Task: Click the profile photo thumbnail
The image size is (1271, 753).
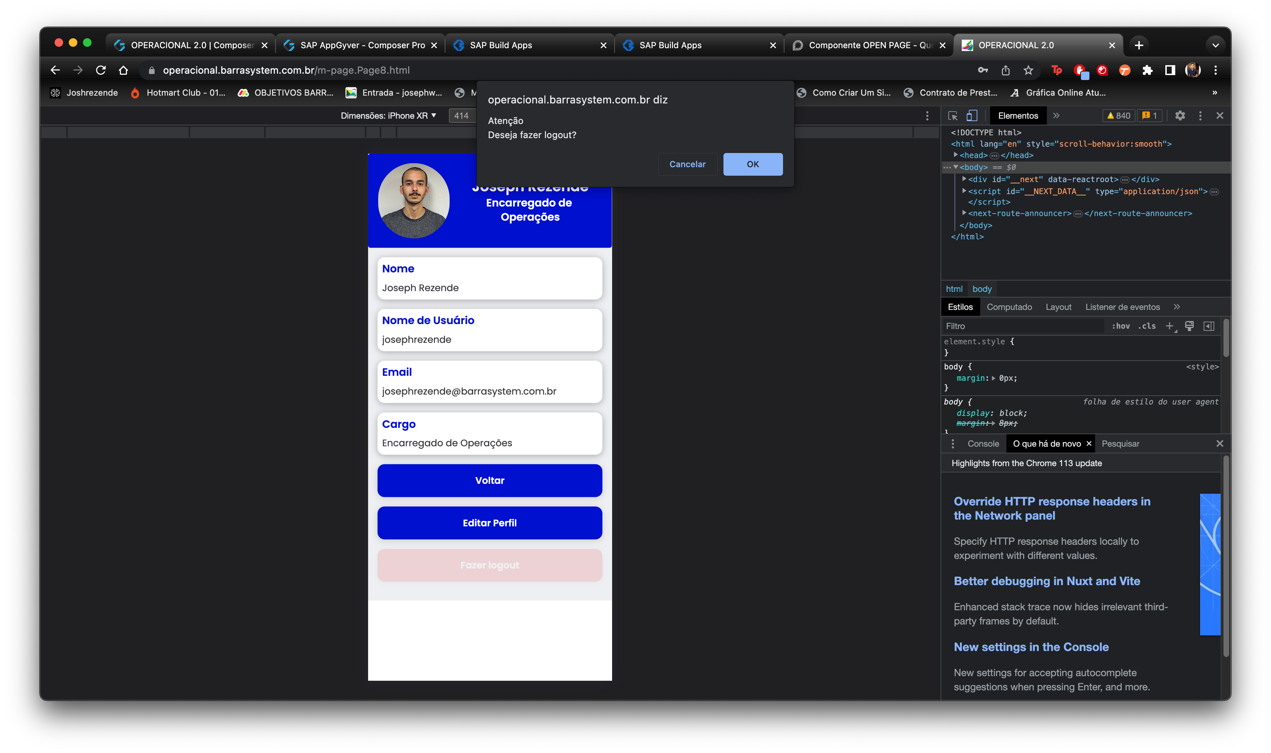Action: [x=413, y=200]
